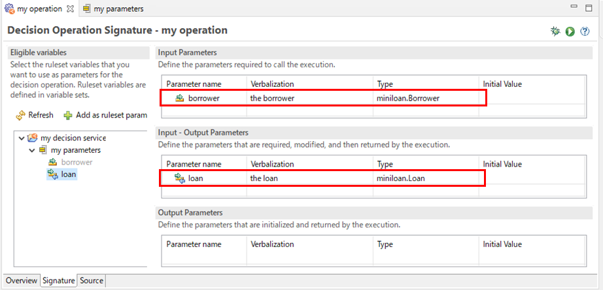
Task: Click the loan in-out parameter icon in table
Action: 180,178
